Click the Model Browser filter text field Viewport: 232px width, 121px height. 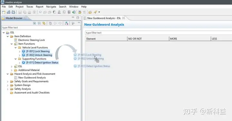point(41,28)
